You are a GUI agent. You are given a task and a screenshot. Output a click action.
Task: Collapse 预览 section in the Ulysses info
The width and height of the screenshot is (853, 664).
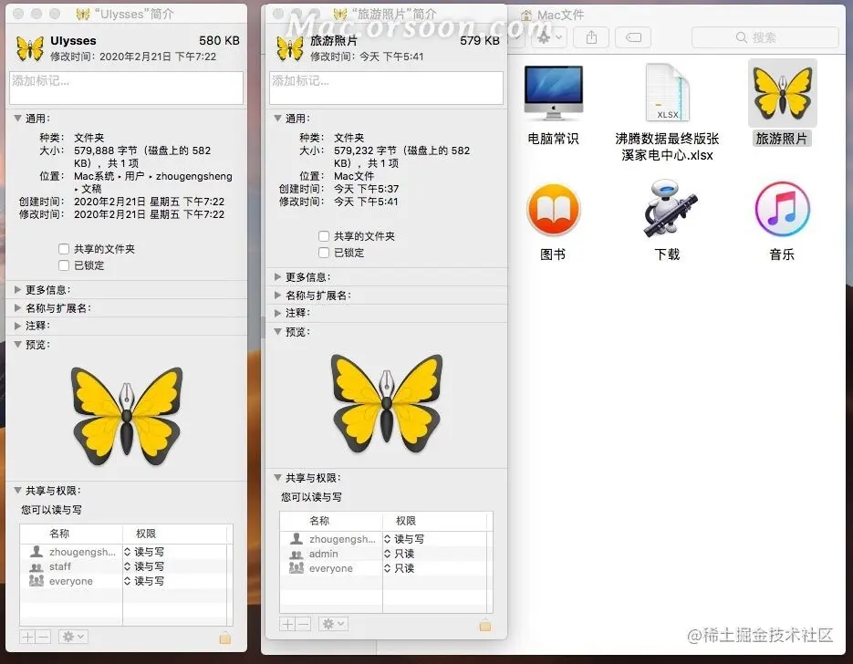pyautogui.click(x=17, y=344)
